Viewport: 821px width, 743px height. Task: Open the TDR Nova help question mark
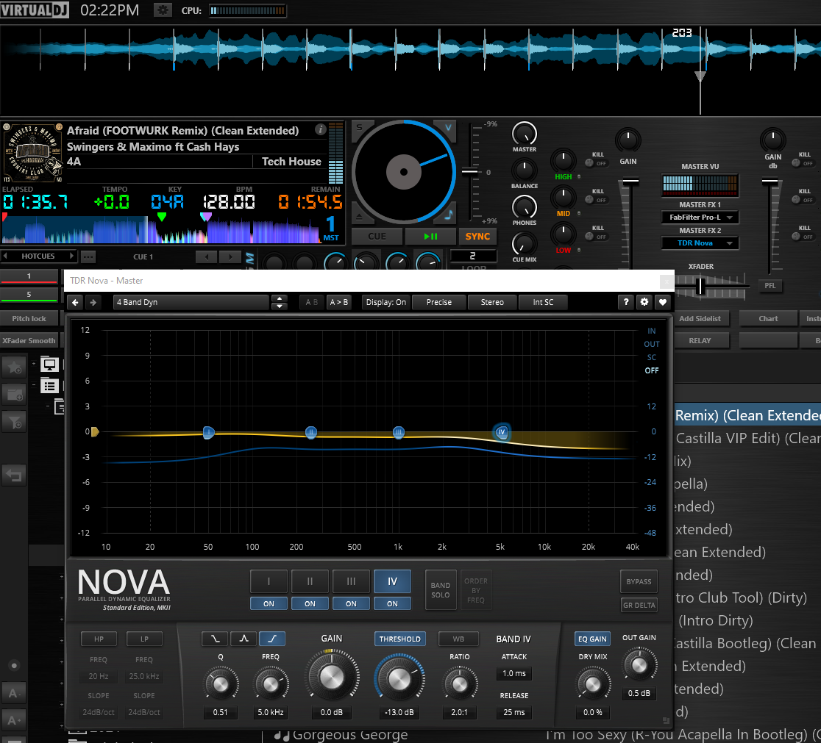click(626, 302)
